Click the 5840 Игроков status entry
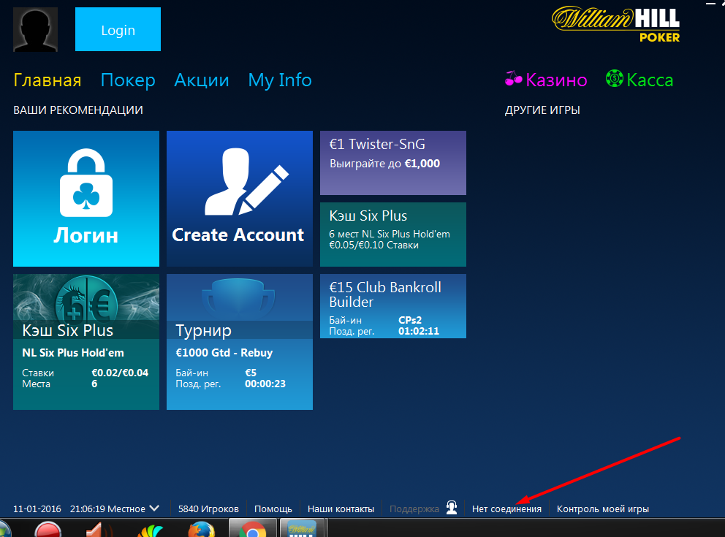Screen dimensions: 725x537 coord(208,509)
